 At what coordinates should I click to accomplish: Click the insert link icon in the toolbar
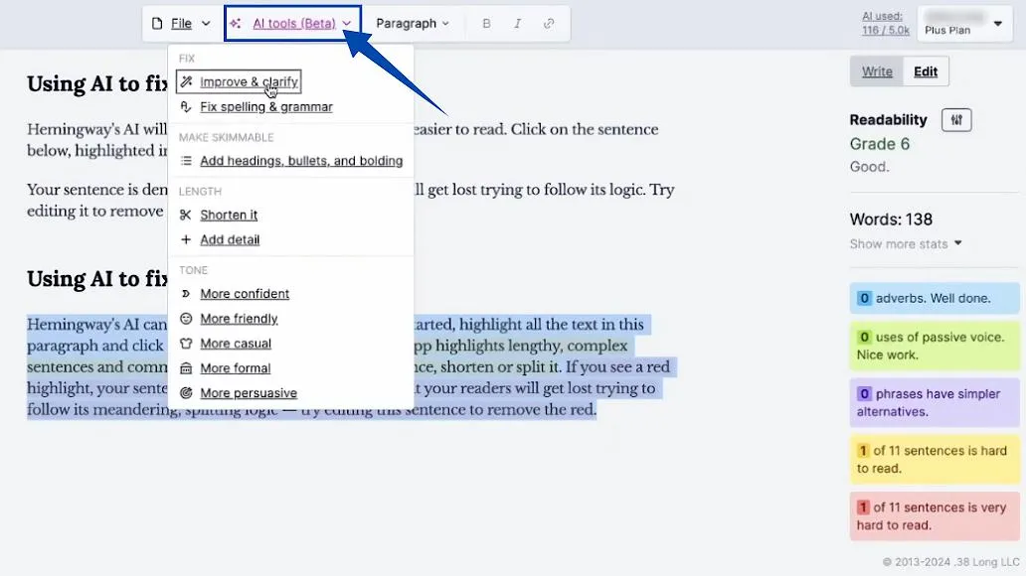549,22
